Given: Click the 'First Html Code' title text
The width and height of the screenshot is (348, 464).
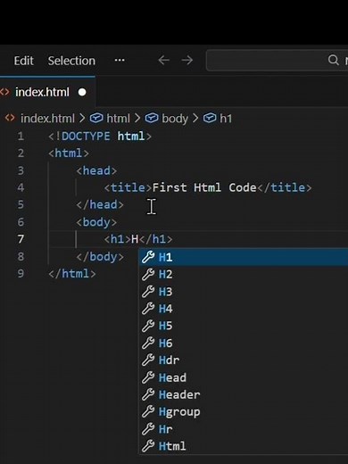Looking at the screenshot, I should (204, 187).
